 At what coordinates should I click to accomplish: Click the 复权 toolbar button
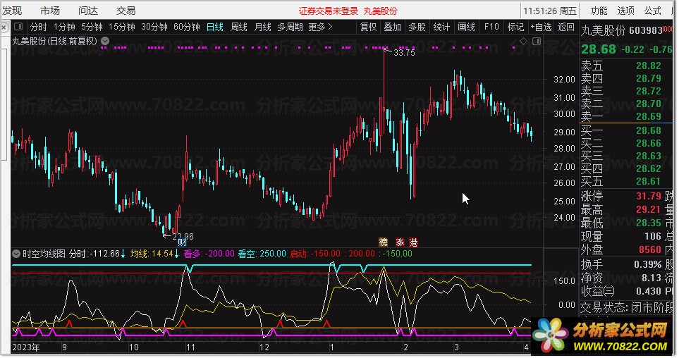369,27
